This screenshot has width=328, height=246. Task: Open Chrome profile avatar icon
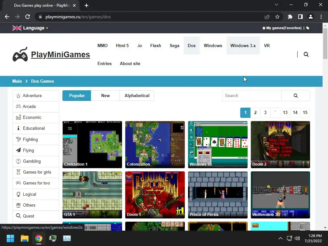(x=310, y=17)
